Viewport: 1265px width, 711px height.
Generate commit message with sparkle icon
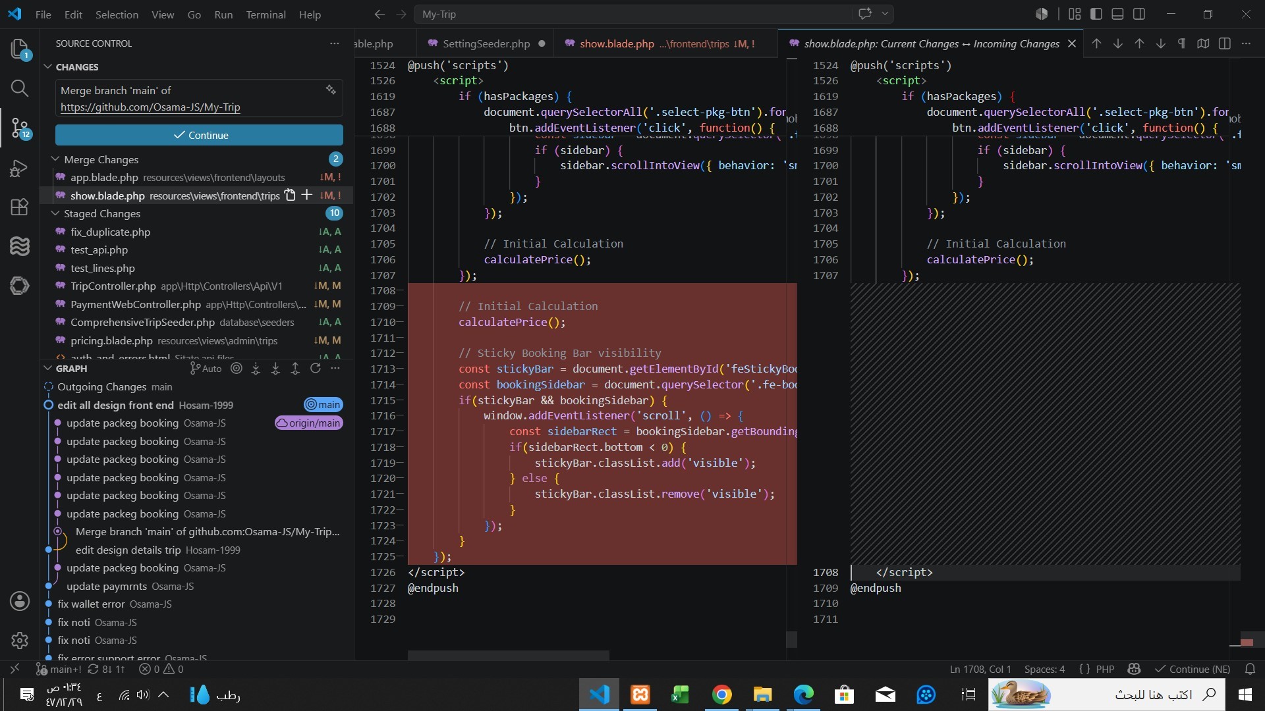[331, 90]
